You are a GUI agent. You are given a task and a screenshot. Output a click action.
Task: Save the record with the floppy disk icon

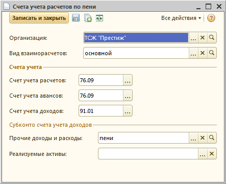76,18
